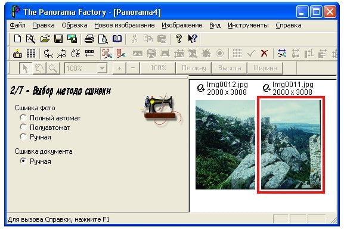The width and height of the screenshot is (344, 230).
Task: Print using the printer icon
Action: click(89, 39)
